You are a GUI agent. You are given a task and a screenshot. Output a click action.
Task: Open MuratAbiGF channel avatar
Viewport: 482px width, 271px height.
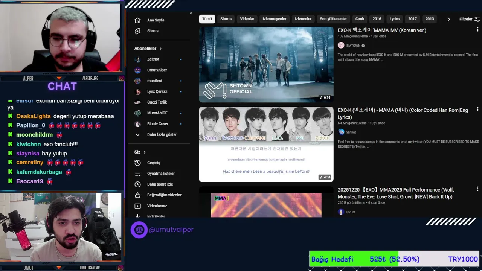pos(138,113)
